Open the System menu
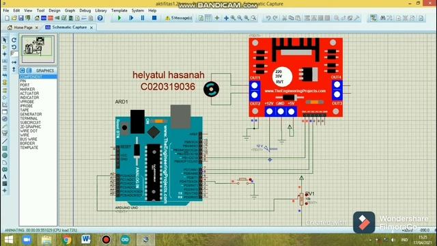 (138, 11)
